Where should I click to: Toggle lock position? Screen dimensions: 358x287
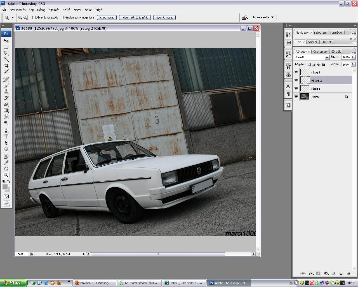(x=319, y=64)
